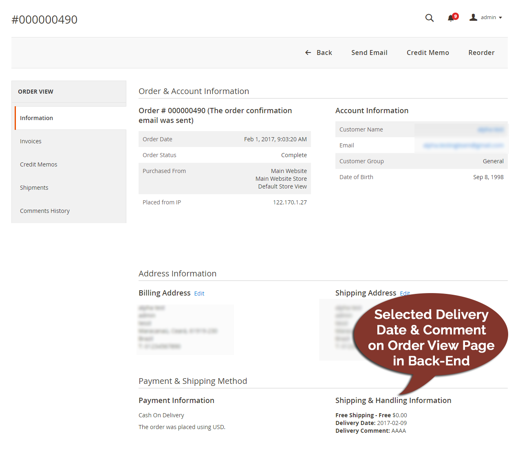
Task: Edit the Billing Address
Action: point(199,293)
